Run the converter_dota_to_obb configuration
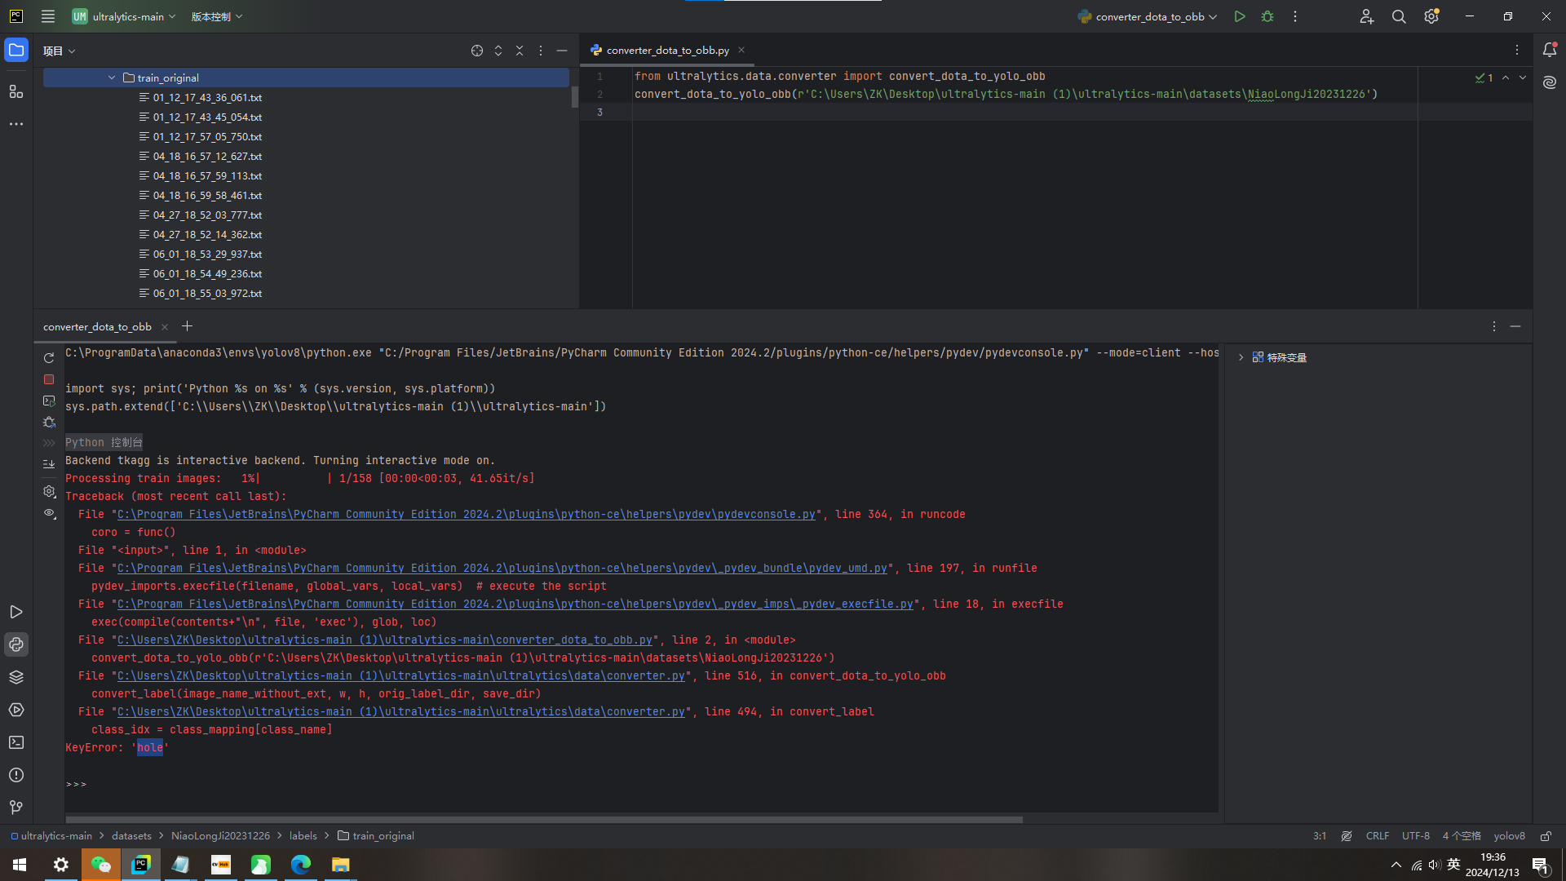The image size is (1566, 881). coord(1240,16)
